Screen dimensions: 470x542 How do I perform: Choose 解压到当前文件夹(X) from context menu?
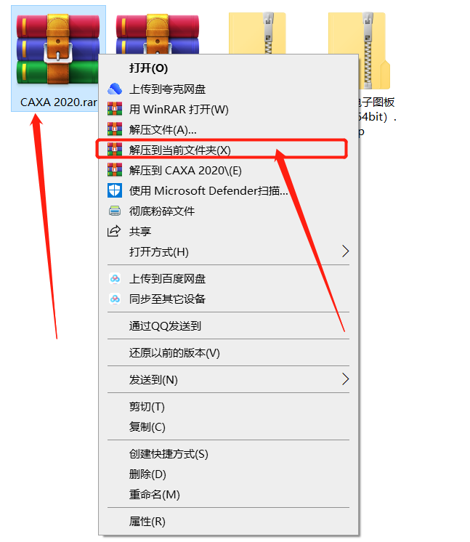point(180,150)
